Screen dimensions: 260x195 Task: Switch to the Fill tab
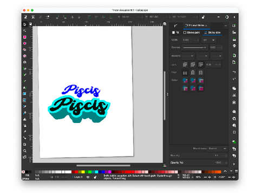[175, 32]
